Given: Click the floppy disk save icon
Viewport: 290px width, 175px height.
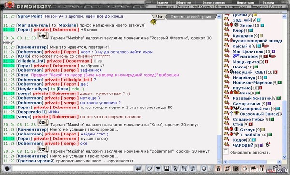Looking at the screenshot, I should point(167,169).
